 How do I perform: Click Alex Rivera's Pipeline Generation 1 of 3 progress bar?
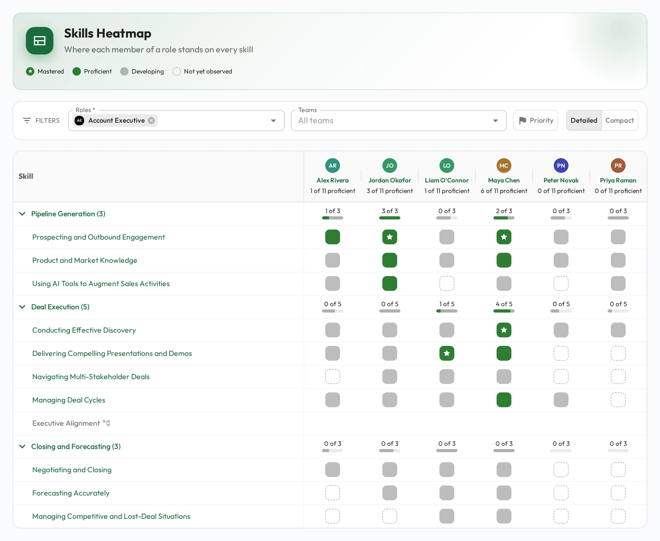[332, 218]
